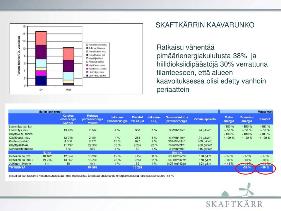
Task: Click the value 22 395 in the Käyttäjäsähkö row
Action: tap(93, 145)
